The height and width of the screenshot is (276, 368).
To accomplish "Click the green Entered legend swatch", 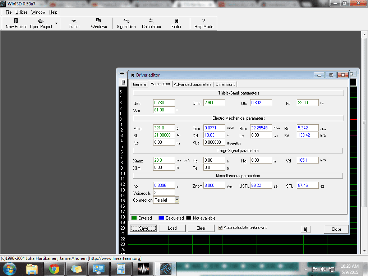I will (134, 218).
